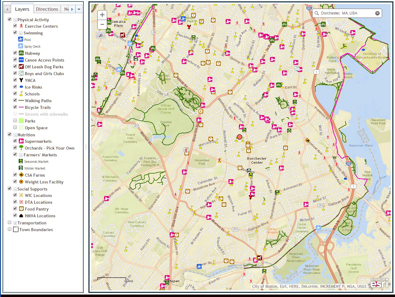Disable the Schools layer checkbox
This screenshot has width=395, height=297.
coord(15,94)
